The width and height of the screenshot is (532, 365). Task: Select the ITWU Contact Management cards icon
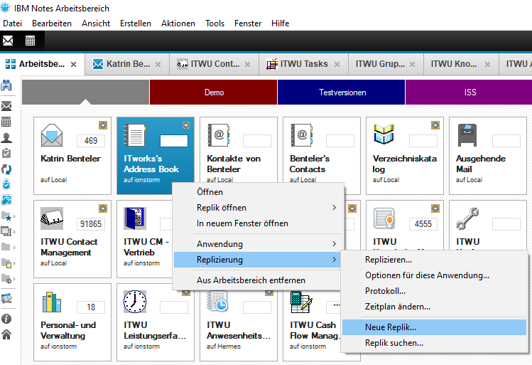coord(52,218)
